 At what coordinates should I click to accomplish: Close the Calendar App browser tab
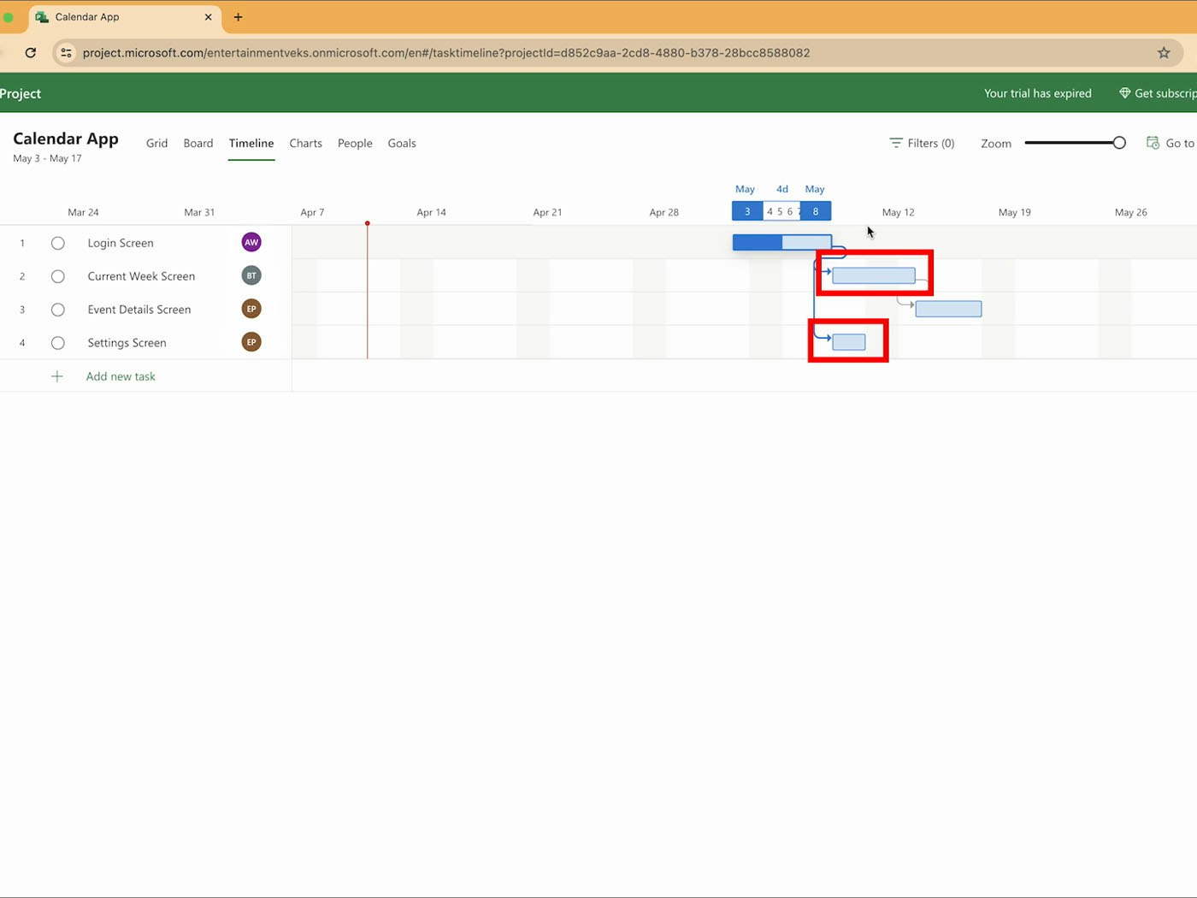point(208,17)
